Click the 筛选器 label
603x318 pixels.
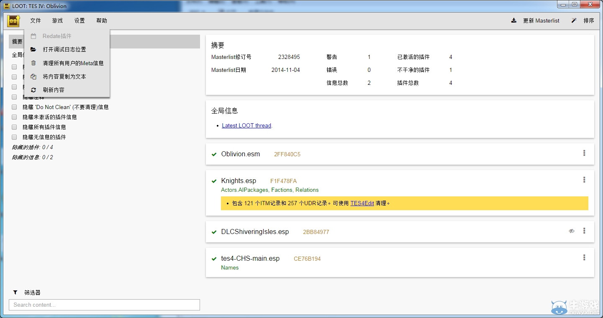tap(32, 293)
